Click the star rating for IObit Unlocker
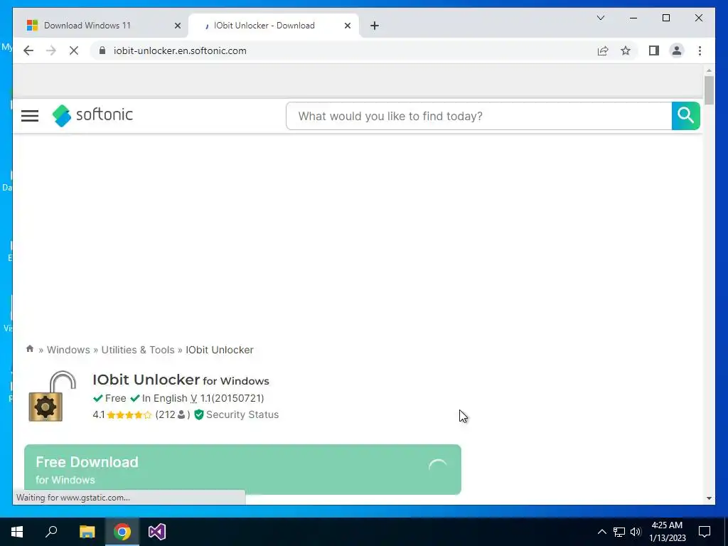This screenshot has width=728, height=546. pos(129,415)
